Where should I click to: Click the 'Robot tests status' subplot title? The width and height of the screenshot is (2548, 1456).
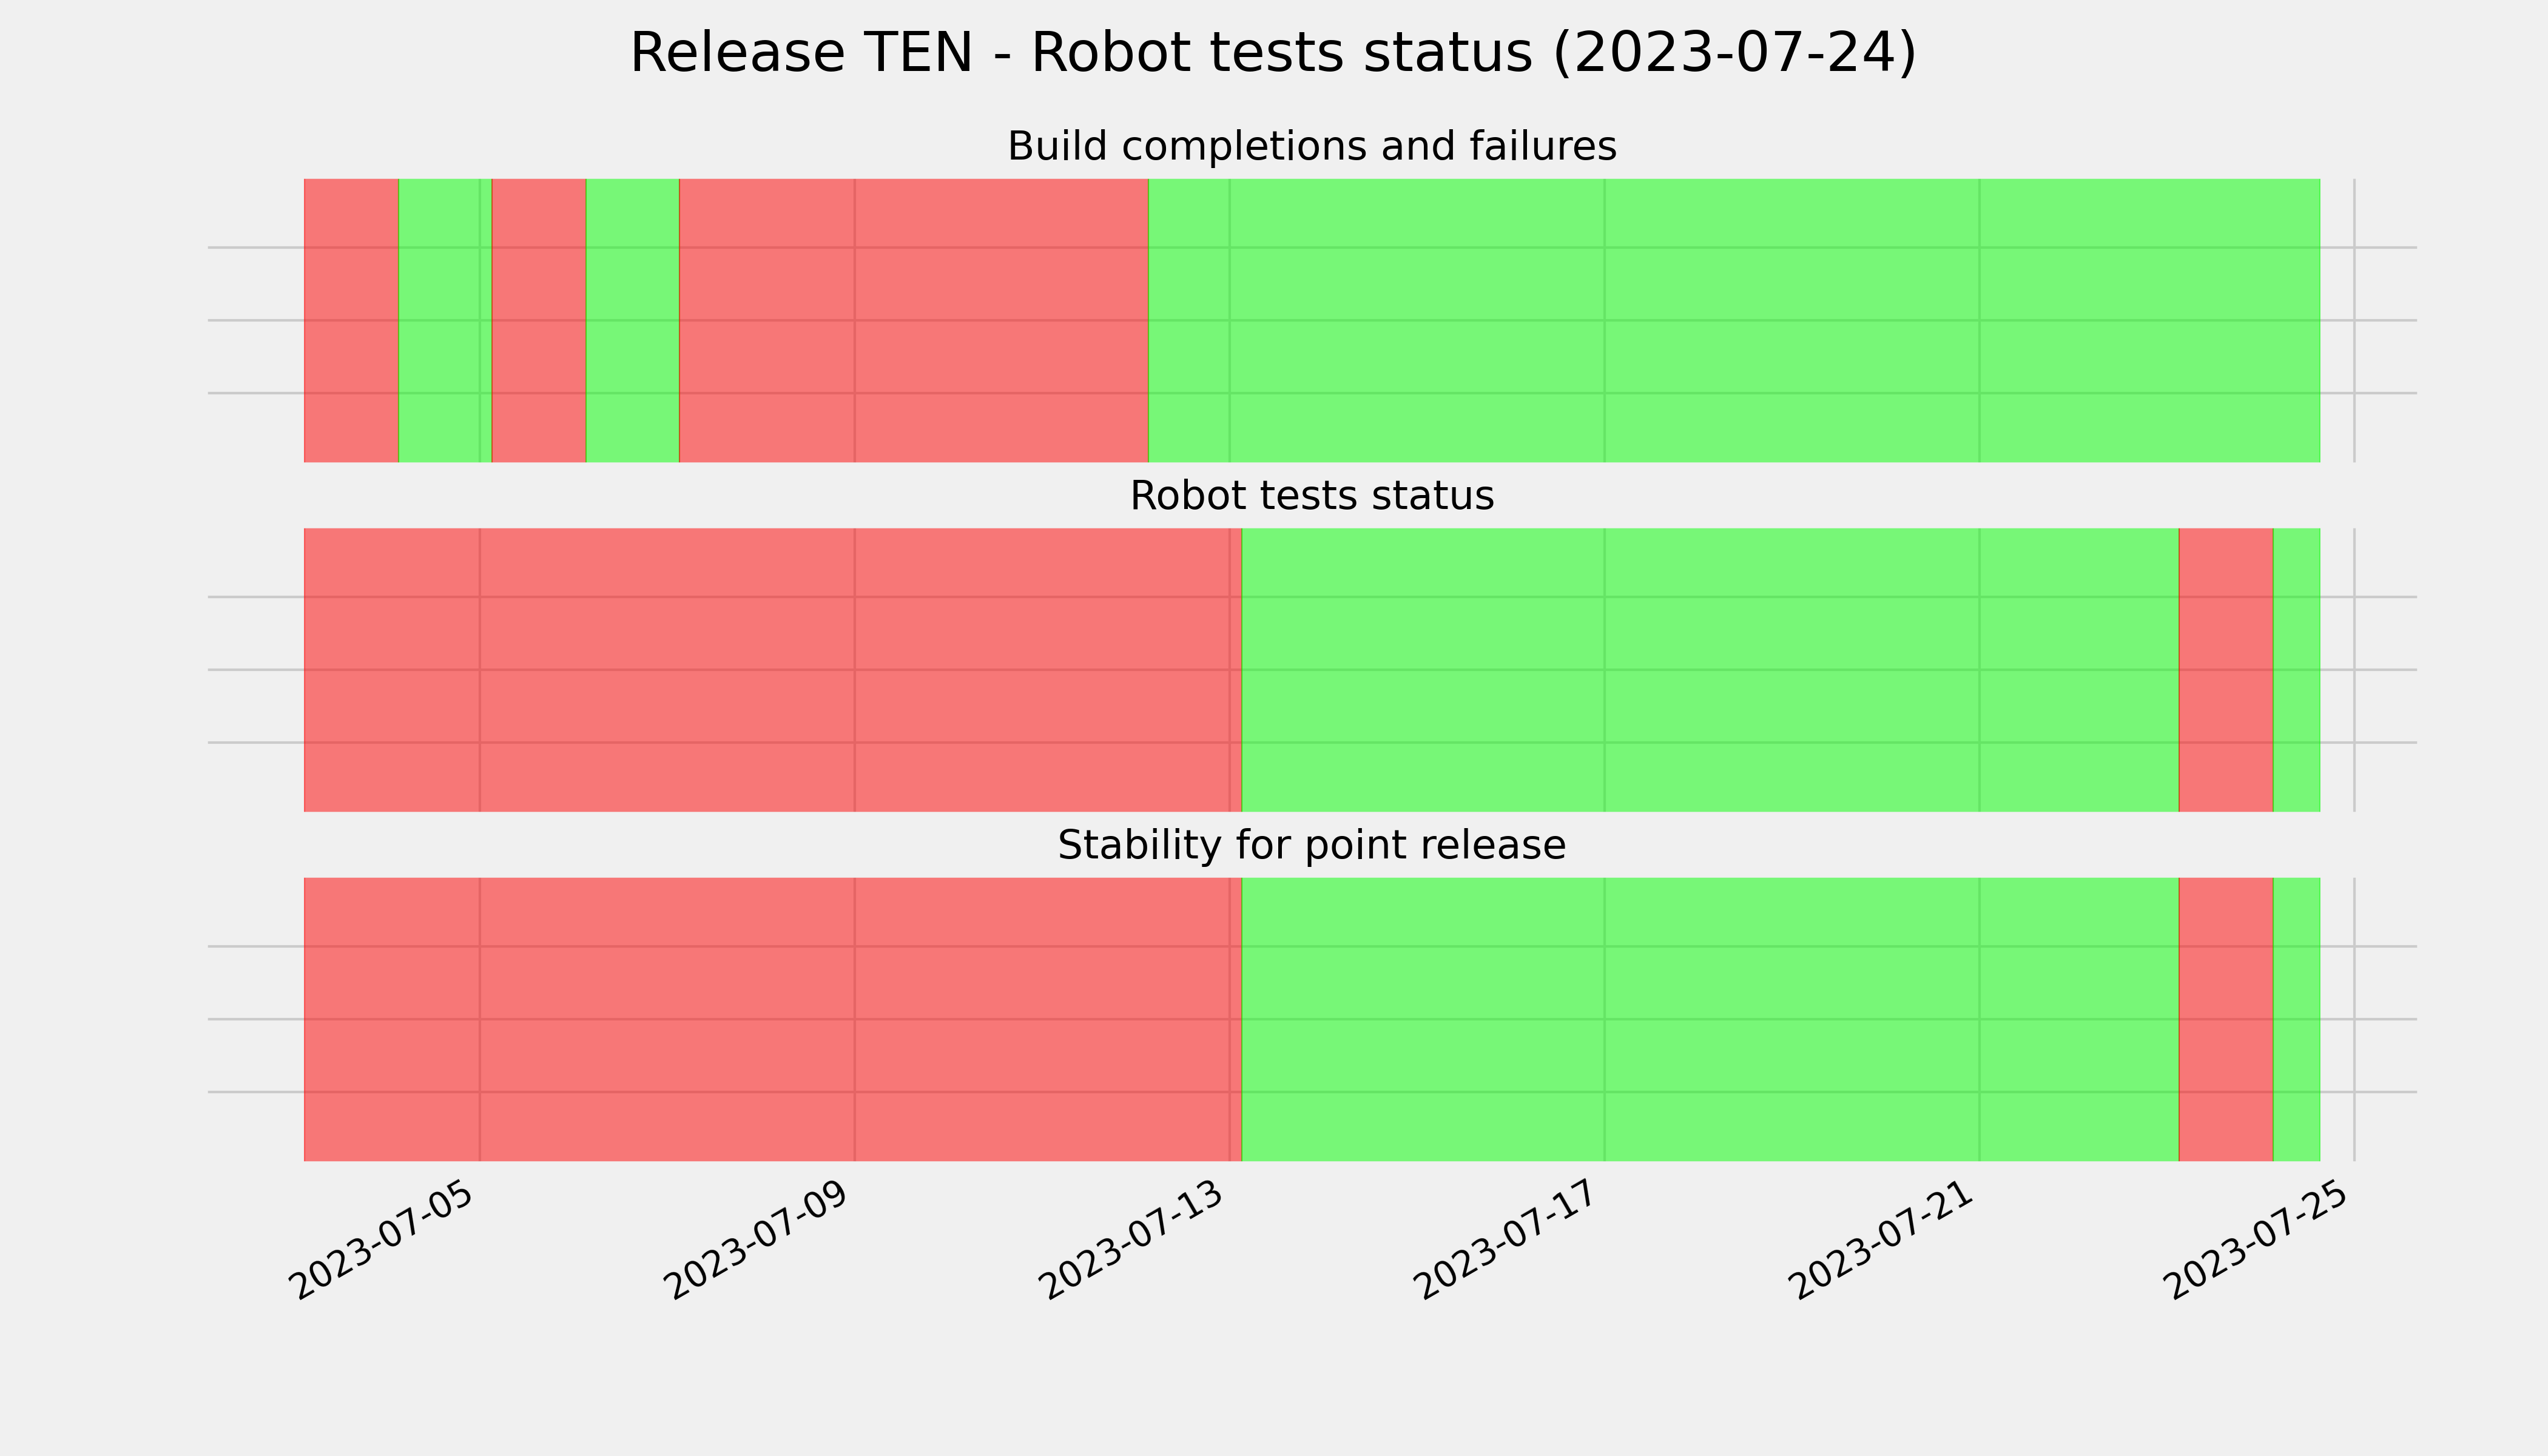coord(1311,496)
